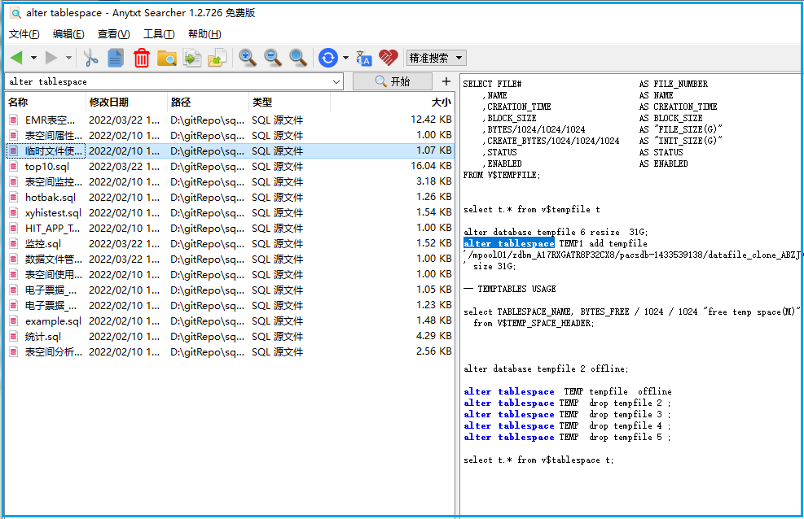Click the red handshake heart icon

[389, 58]
